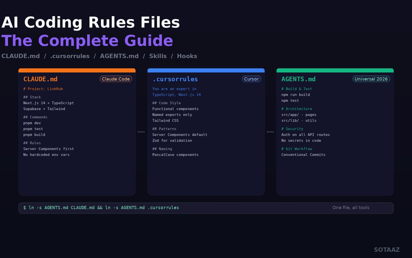Click 'Skills' in the subtitle
This screenshot has height=258, width=412.
point(158,56)
